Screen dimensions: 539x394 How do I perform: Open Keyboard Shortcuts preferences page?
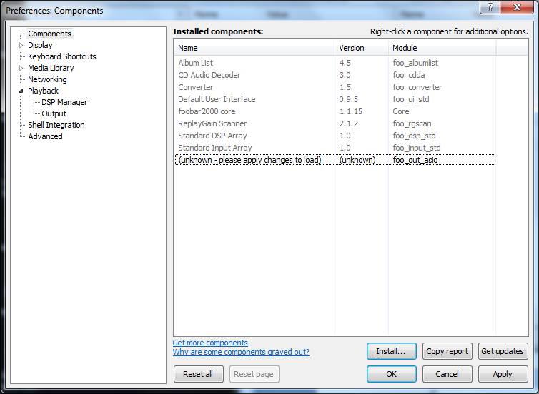62,56
